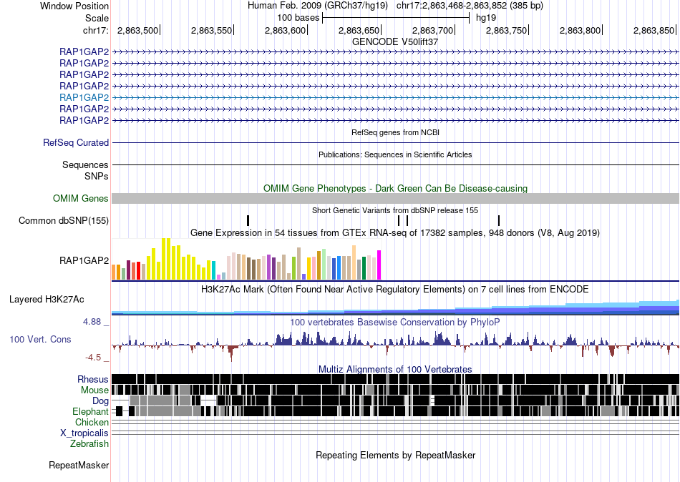The image size is (680, 482).
Task: Click the Sequences track label
Action: coord(85,164)
